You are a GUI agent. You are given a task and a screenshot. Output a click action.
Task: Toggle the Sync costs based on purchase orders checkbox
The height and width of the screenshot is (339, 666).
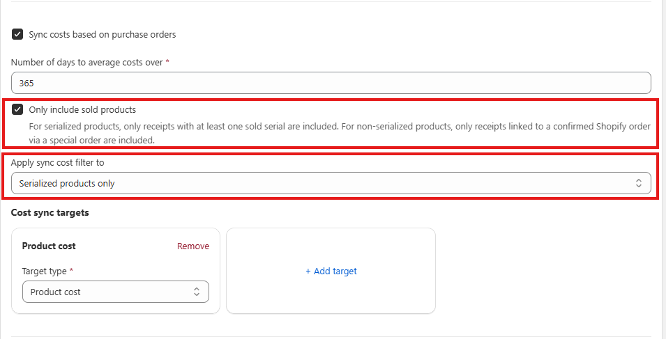click(18, 34)
